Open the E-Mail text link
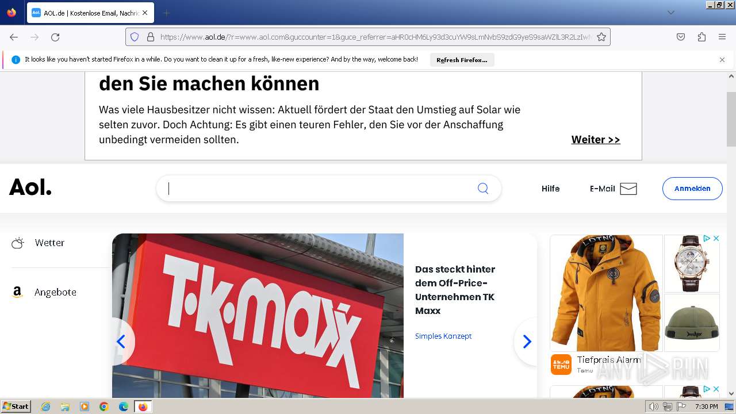The width and height of the screenshot is (736, 414). [x=602, y=189]
